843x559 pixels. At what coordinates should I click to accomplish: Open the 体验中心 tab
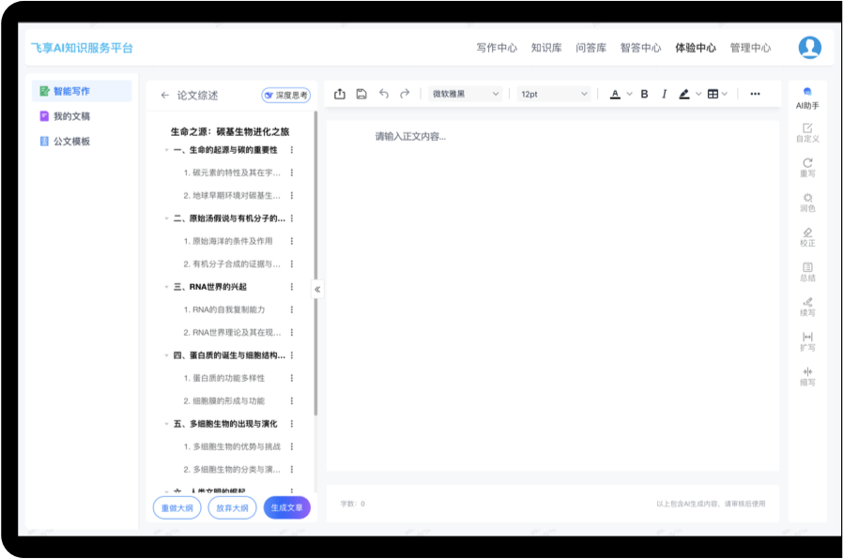pyautogui.click(x=696, y=48)
